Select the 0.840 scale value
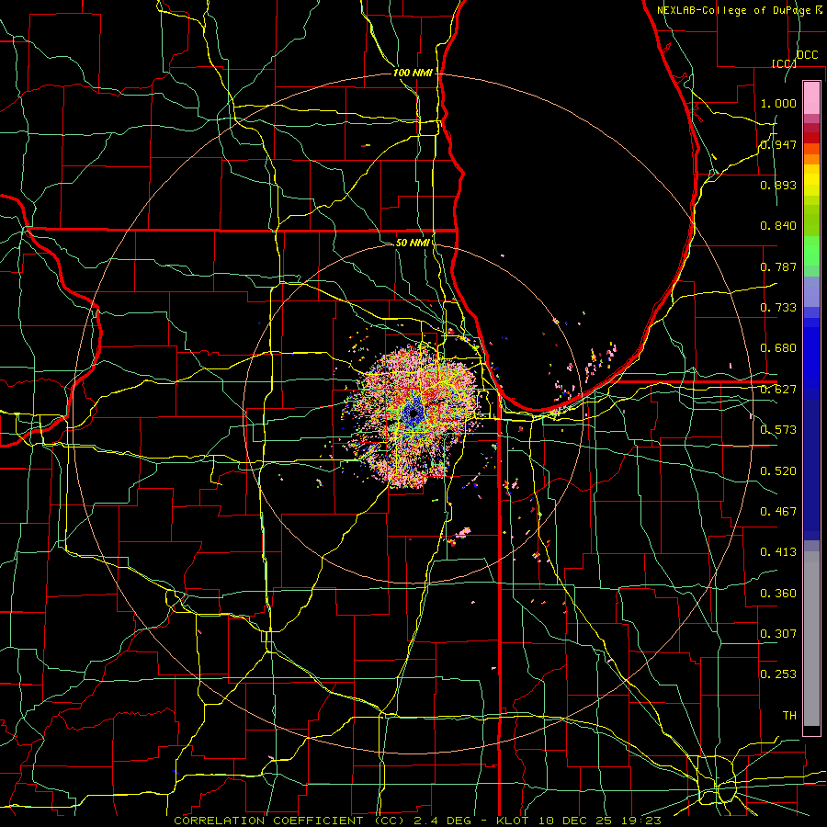The image size is (827, 827). pos(778,226)
